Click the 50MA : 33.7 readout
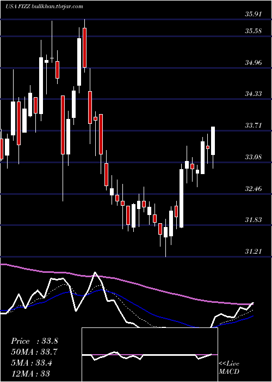Image resolution: width=272 pixels, height=382 pixels. pos(34,352)
